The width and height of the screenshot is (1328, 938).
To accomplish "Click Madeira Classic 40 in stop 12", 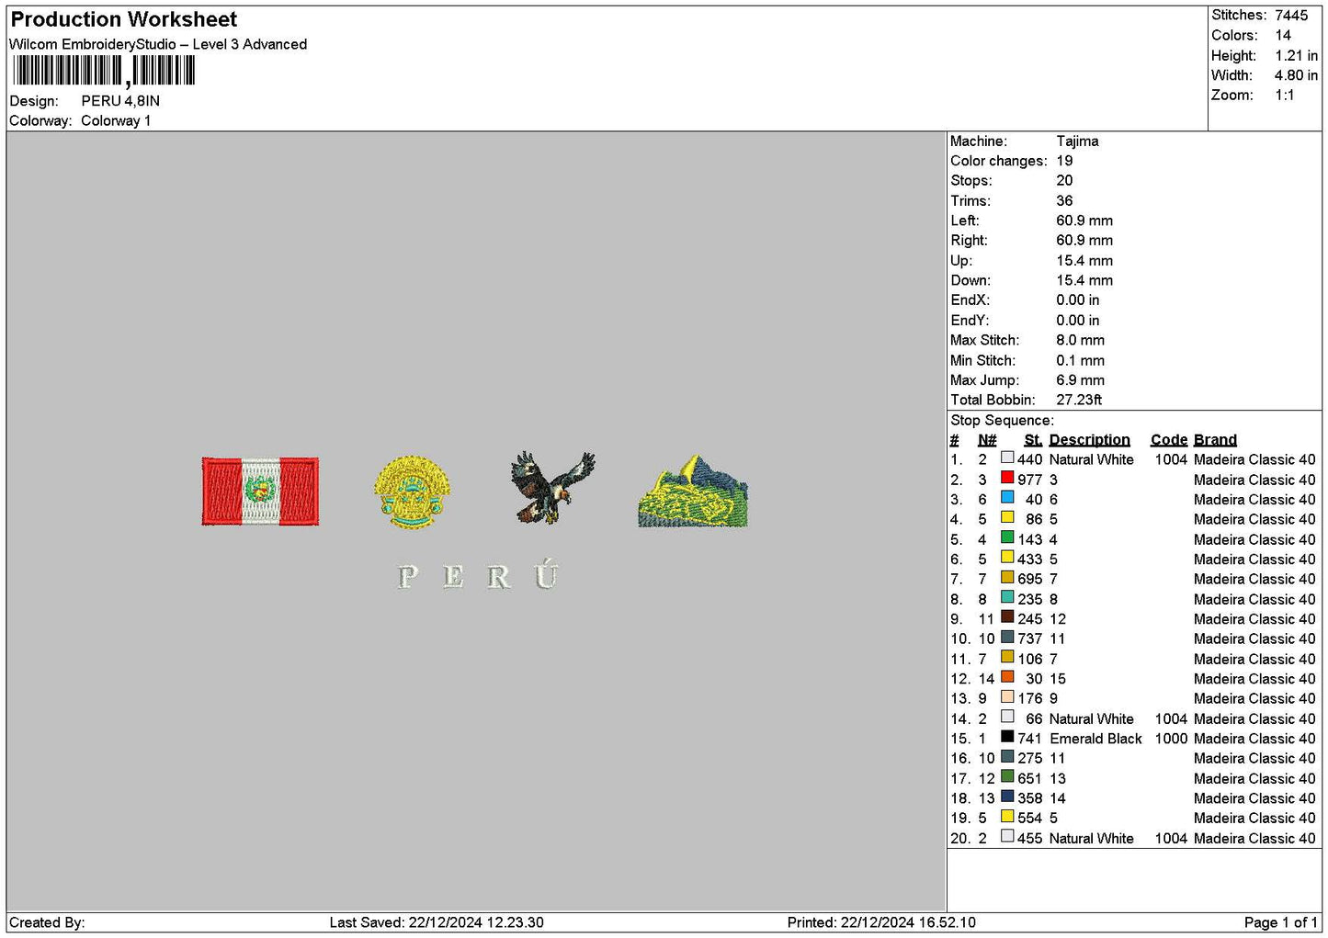I will pos(1254,679).
